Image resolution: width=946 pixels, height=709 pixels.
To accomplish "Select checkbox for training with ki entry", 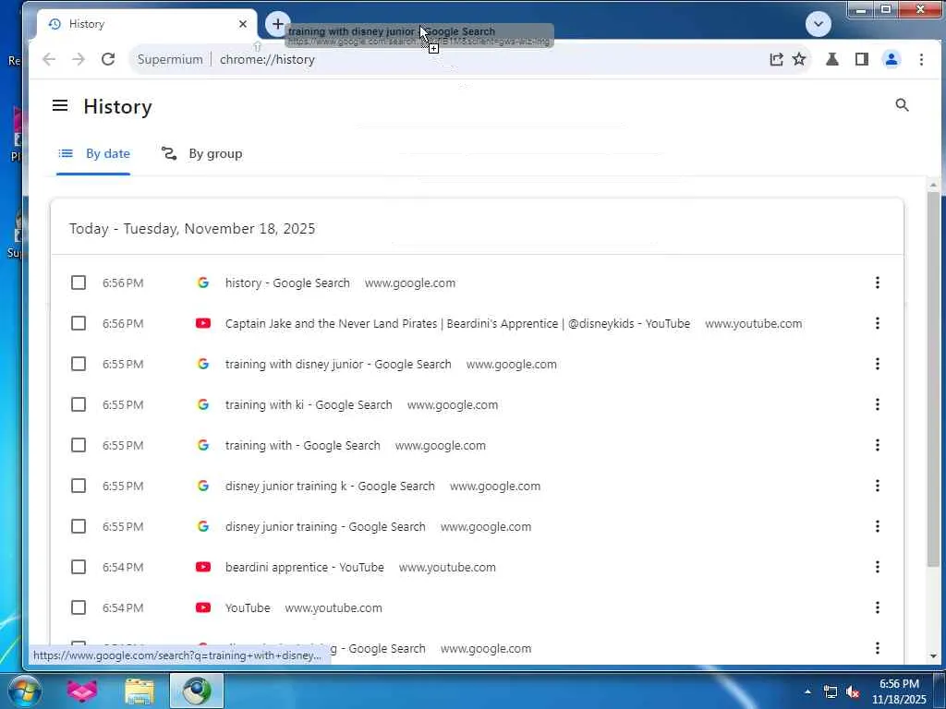I will click(79, 404).
